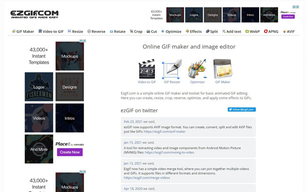Open GIF Maker in the navigation bar
307x192 pixels.
(x=23, y=32)
